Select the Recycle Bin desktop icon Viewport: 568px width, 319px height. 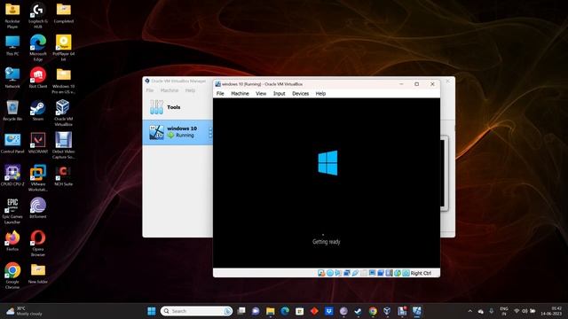point(12,111)
